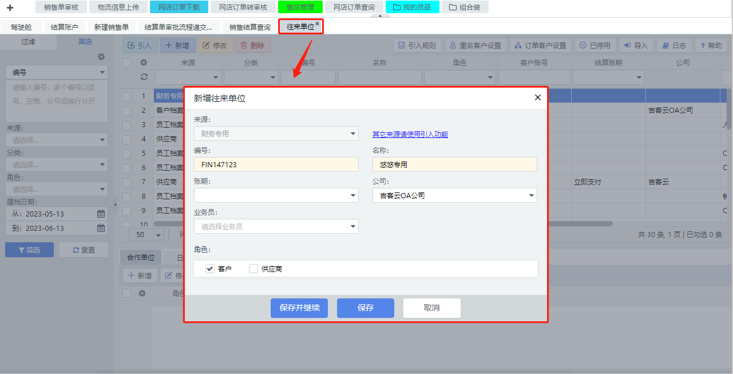This screenshot has width=733, height=374.
Task: Close the 往来单位 tab using its small x
Action: tap(317, 23)
